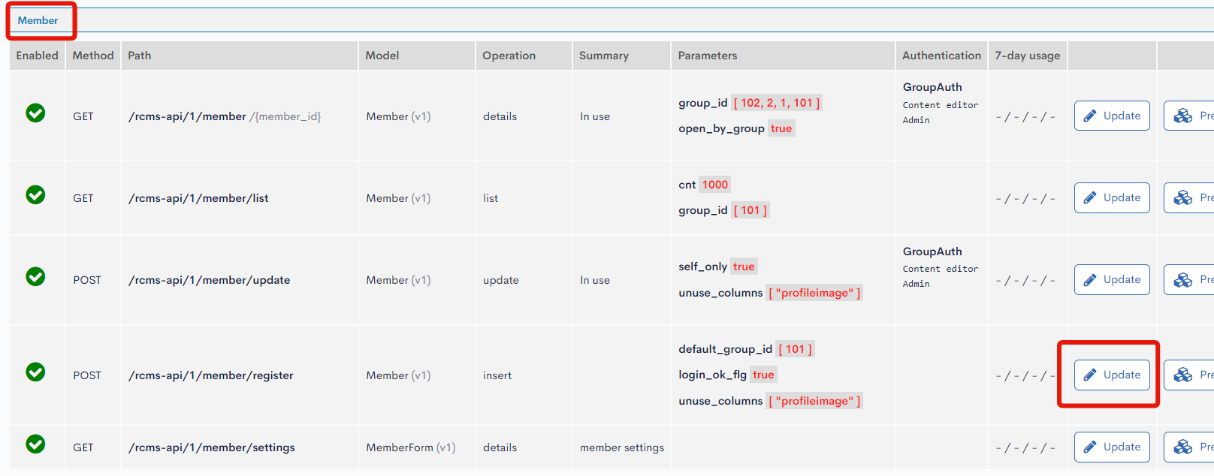Click the 'list' operation cell
1214x476 pixels.
[491, 198]
